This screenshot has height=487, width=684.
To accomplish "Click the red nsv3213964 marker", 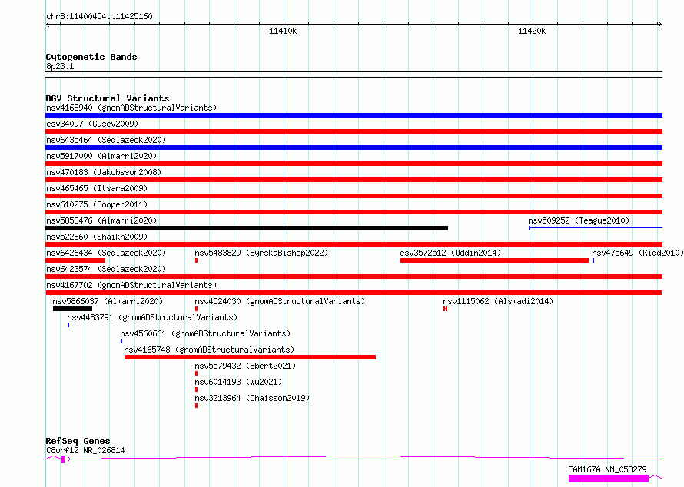I will click(196, 406).
